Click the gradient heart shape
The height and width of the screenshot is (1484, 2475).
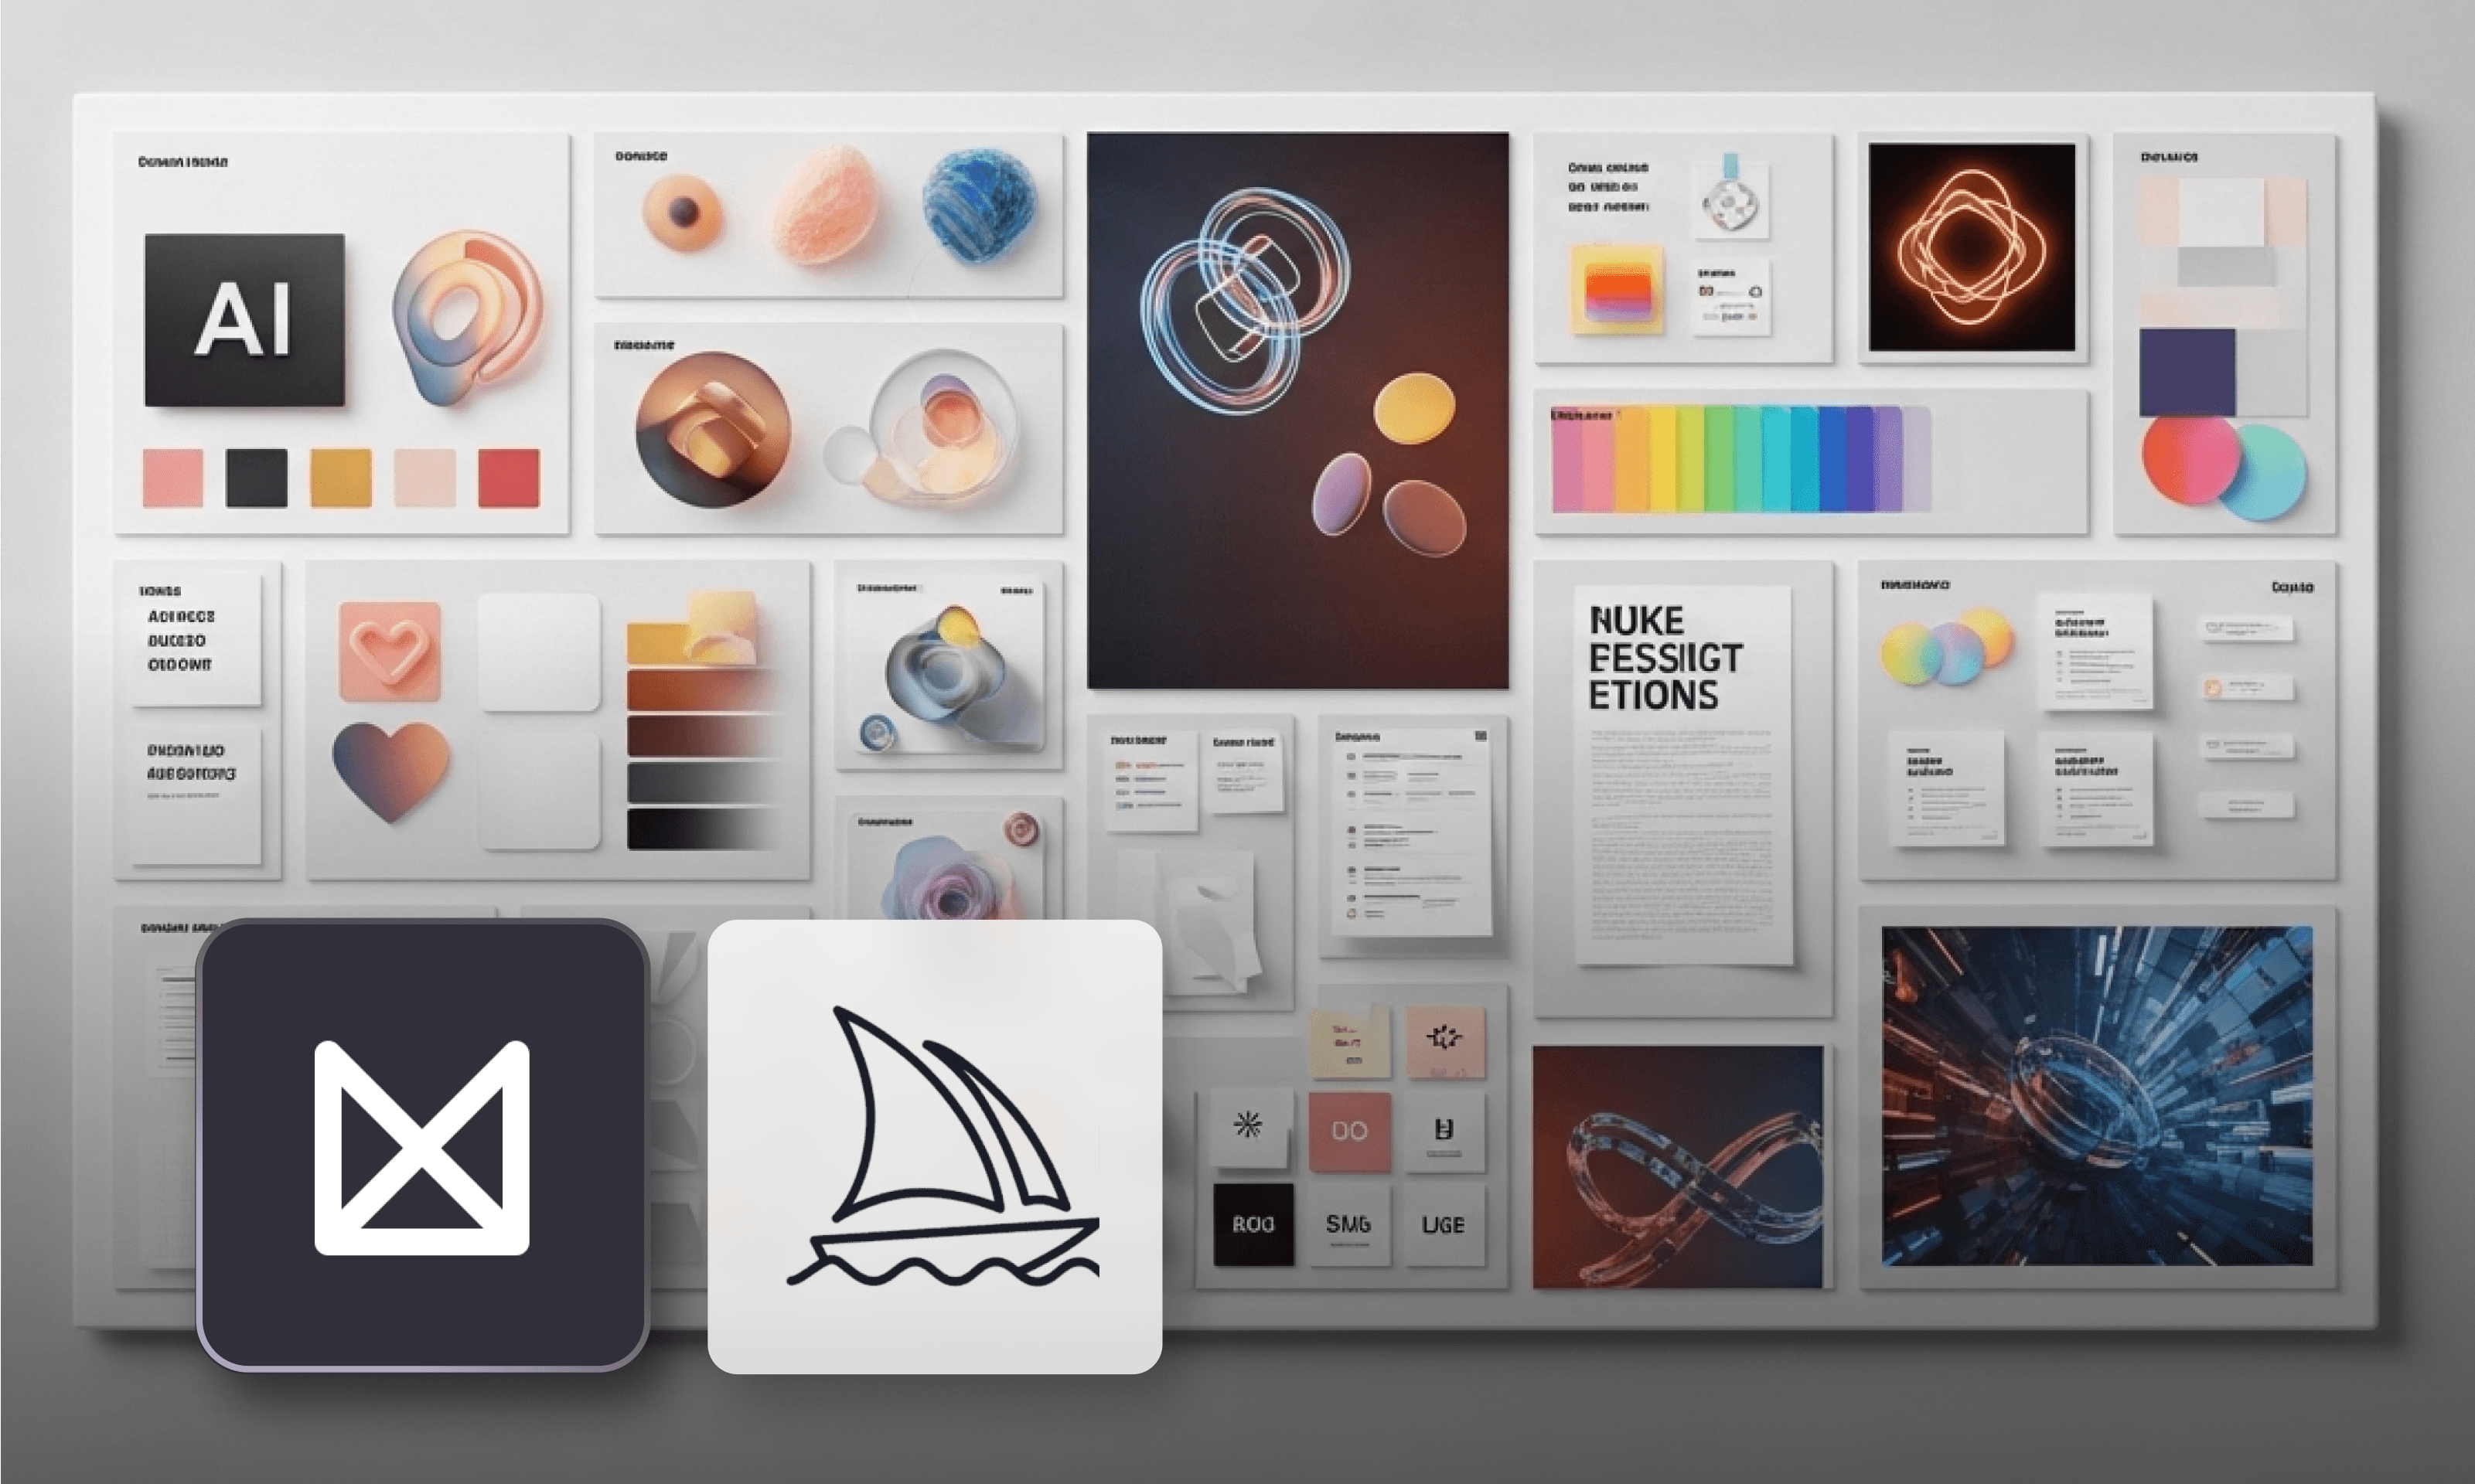pos(390,768)
